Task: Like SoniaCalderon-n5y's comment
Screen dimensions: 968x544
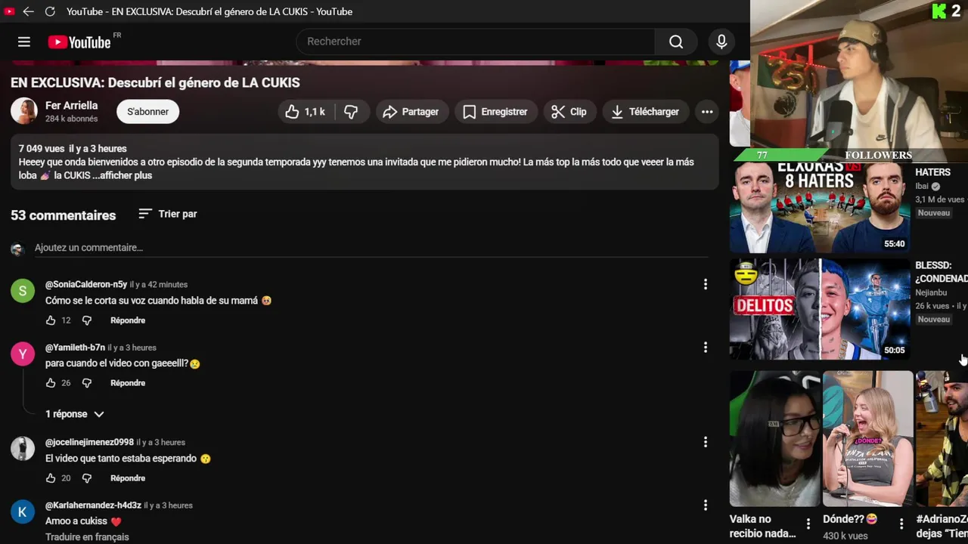Action: click(51, 320)
